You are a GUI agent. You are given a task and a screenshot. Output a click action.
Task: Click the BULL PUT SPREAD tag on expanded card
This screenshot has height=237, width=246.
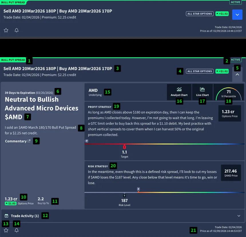tap(13, 60)
